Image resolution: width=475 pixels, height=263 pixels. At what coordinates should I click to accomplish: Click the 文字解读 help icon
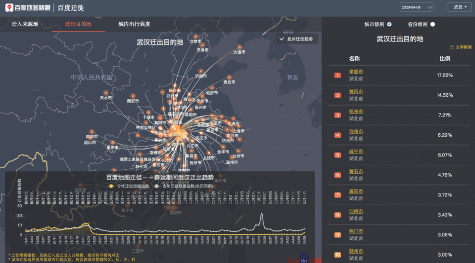[x=452, y=47]
